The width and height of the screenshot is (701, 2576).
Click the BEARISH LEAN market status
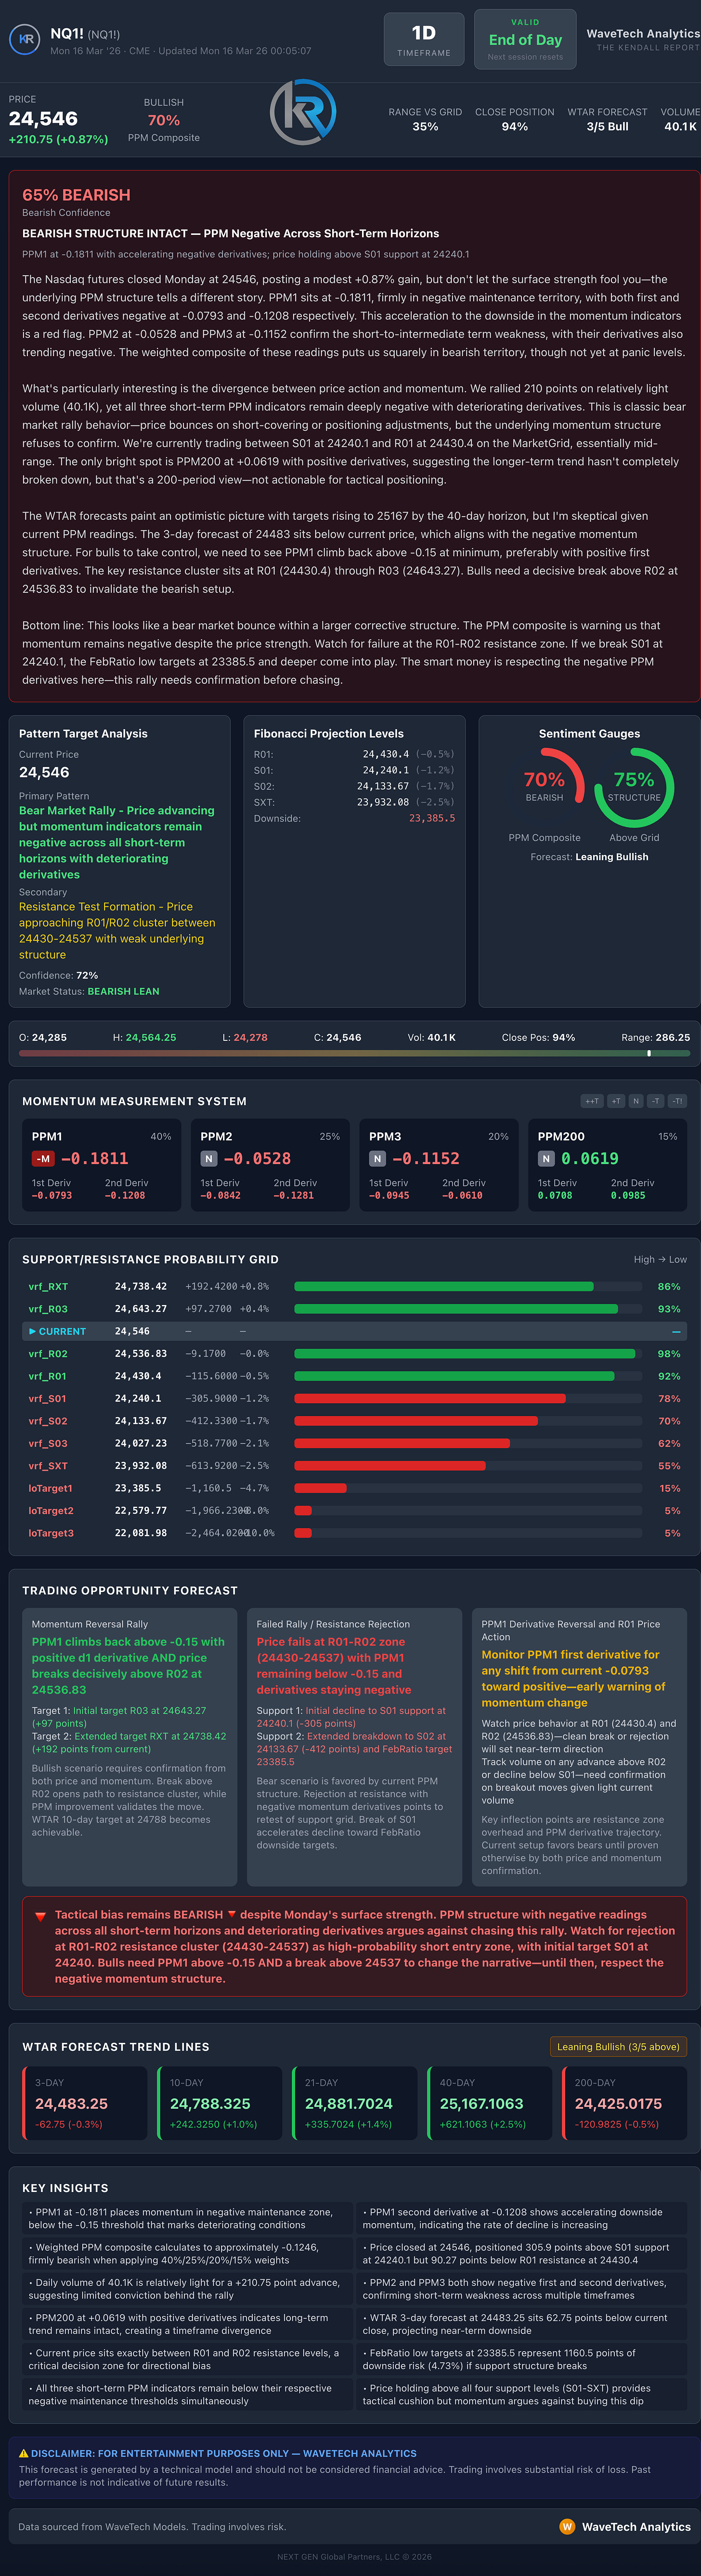click(x=123, y=991)
